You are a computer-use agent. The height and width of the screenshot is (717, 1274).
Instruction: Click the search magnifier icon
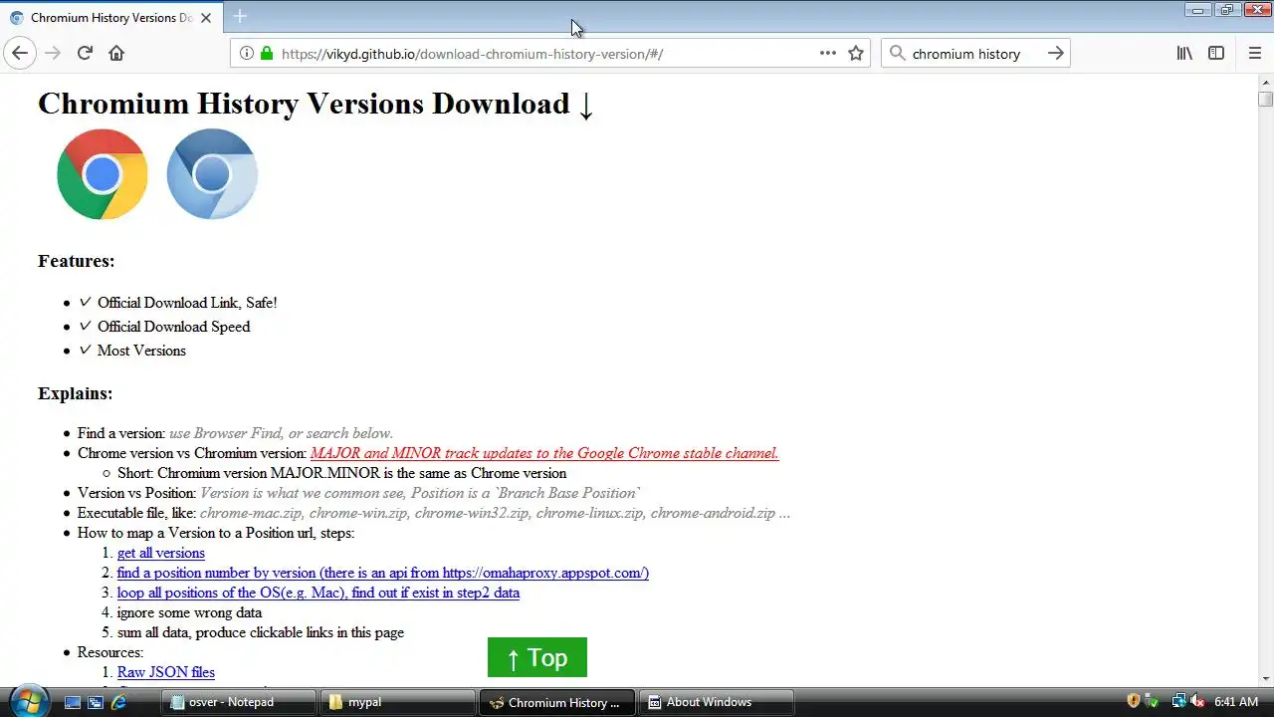(x=898, y=53)
